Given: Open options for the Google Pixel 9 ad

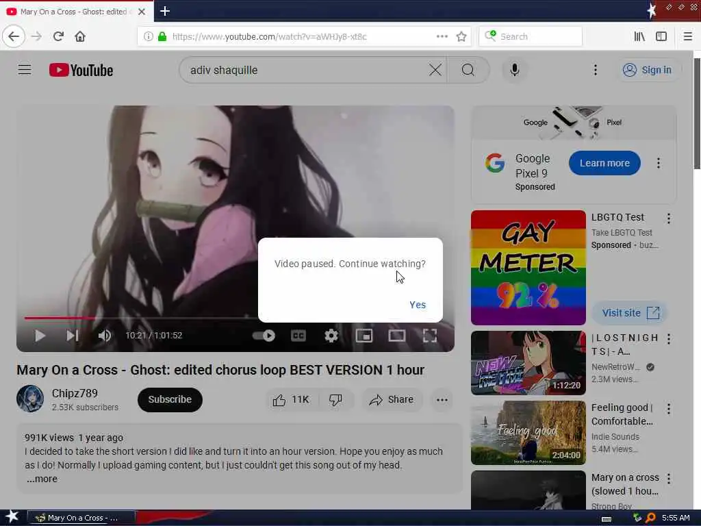Looking at the screenshot, I should 658,163.
